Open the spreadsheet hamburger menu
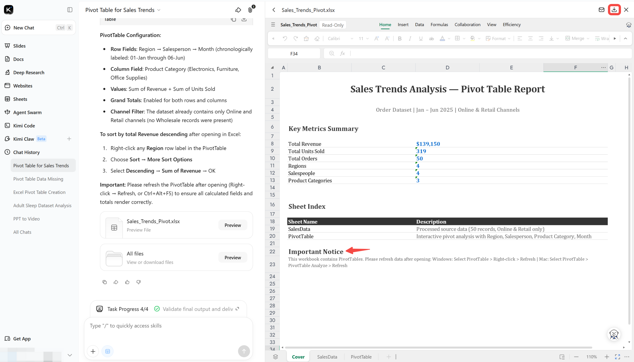634x362 pixels. (273, 25)
